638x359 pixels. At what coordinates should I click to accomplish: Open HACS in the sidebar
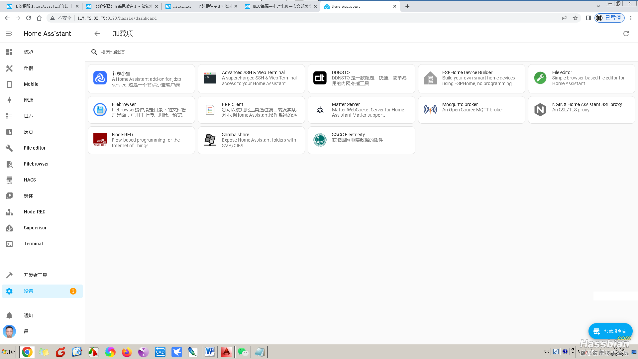pyautogui.click(x=42, y=180)
